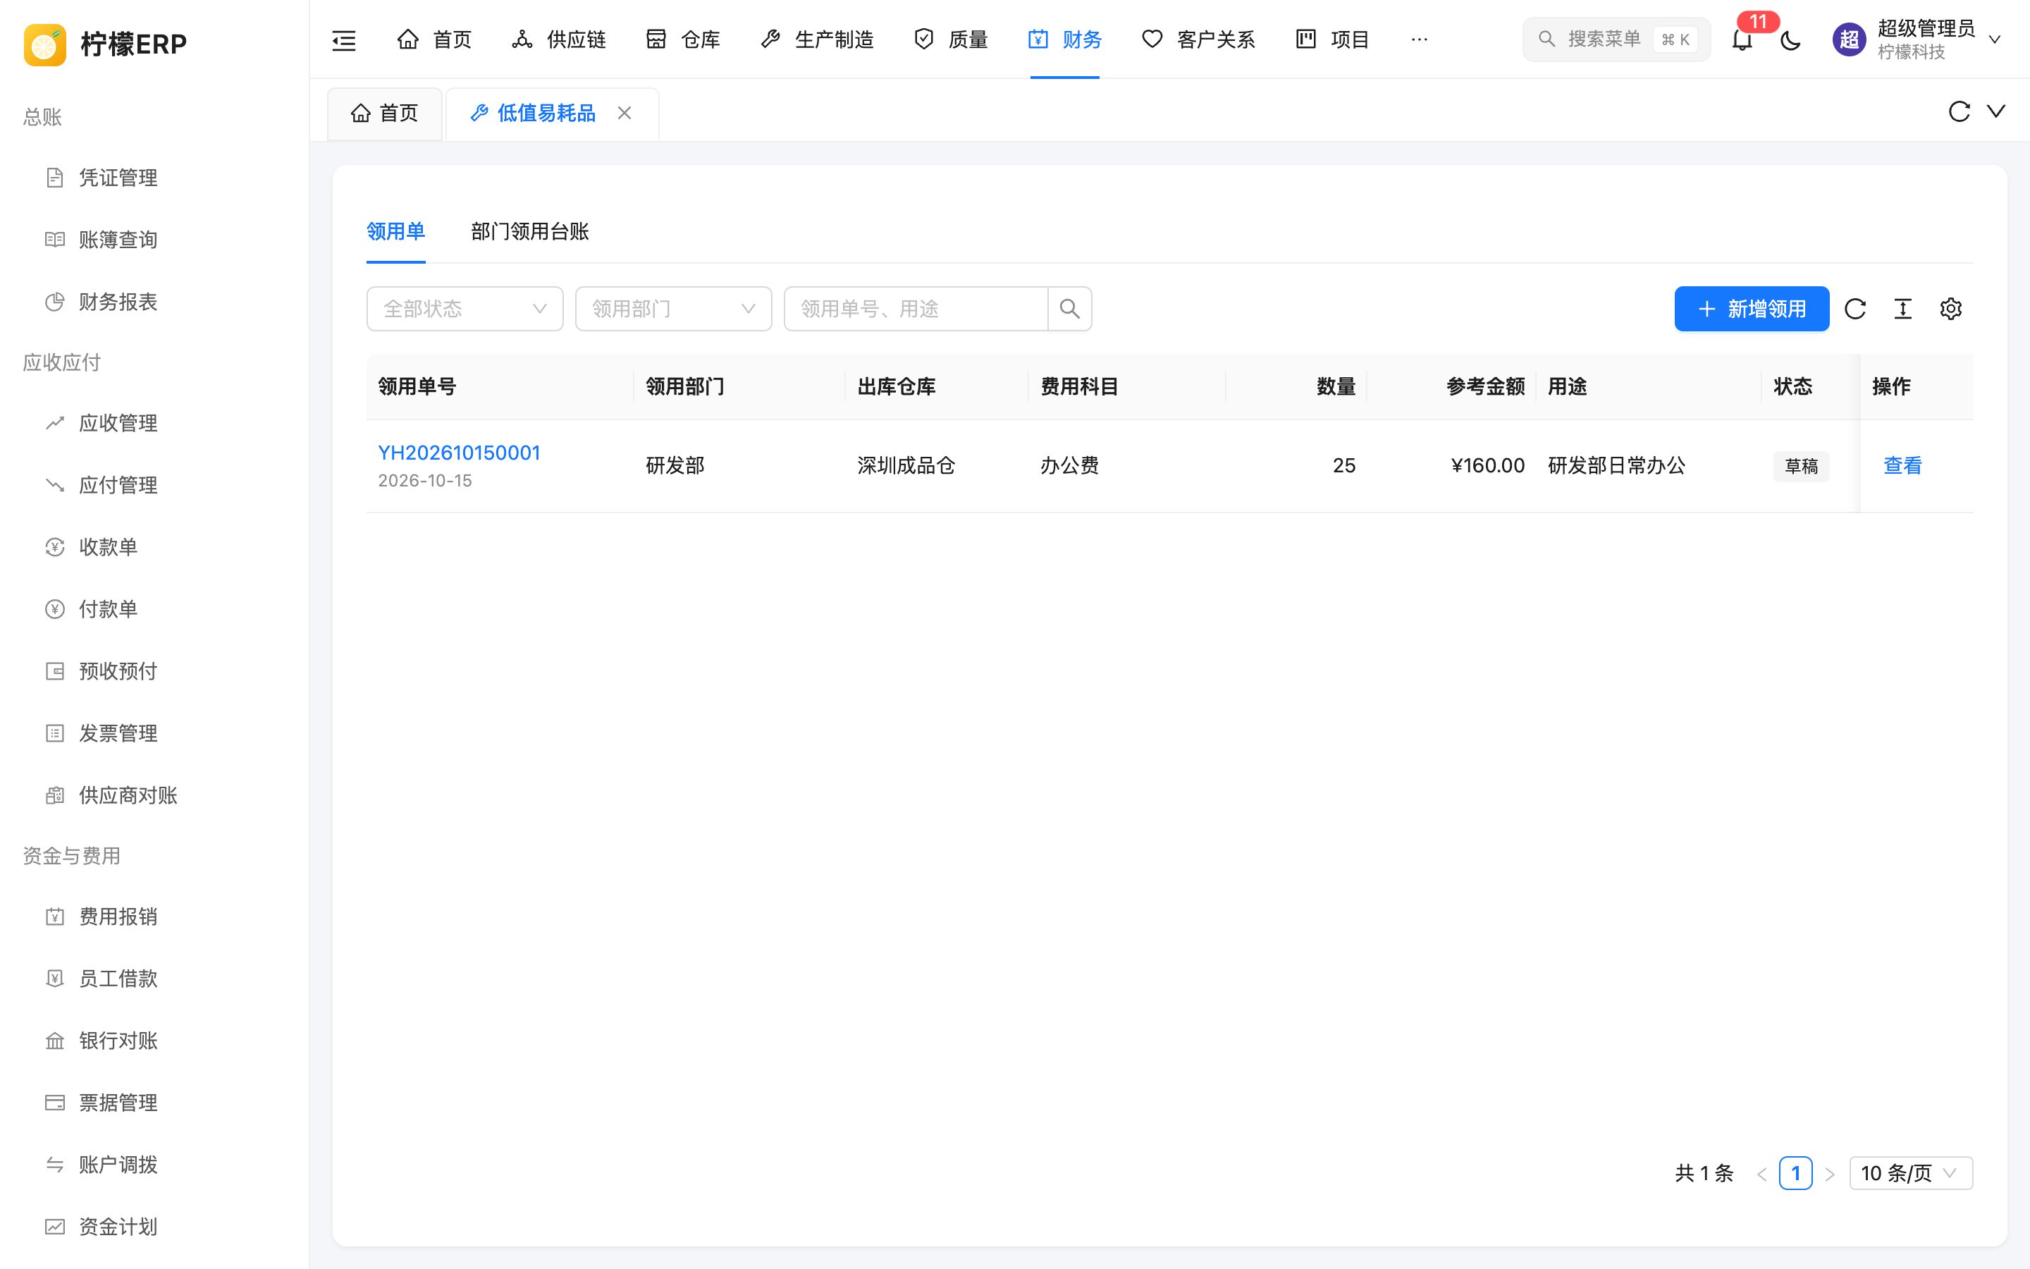Open requisition YH202610150001
This screenshot has height=1269, width=2030.
click(x=459, y=453)
